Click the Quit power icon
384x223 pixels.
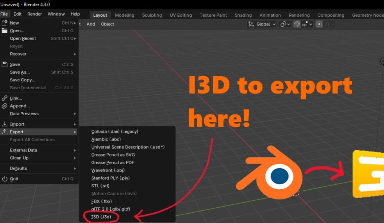4,179
